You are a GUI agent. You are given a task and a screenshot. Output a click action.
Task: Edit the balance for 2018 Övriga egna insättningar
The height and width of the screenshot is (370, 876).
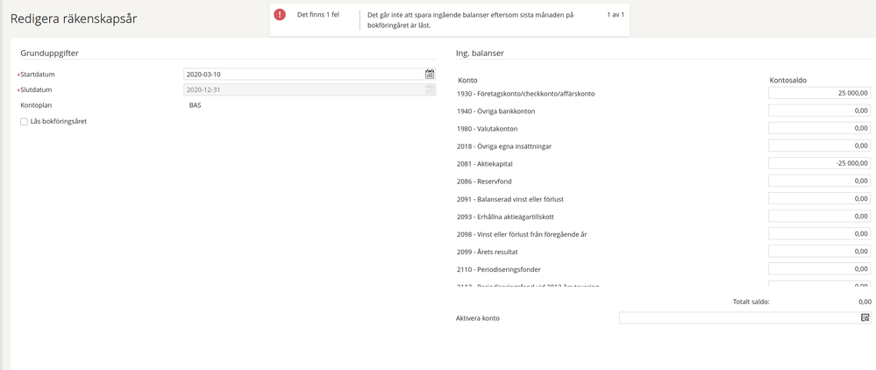point(819,146)
